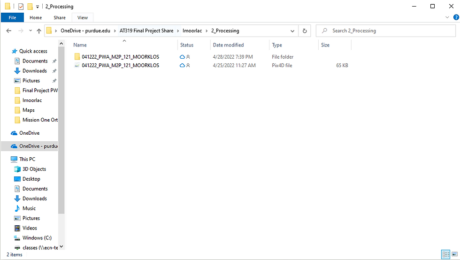
Task: Sort by Date modified column
Action: pos(228,45)
